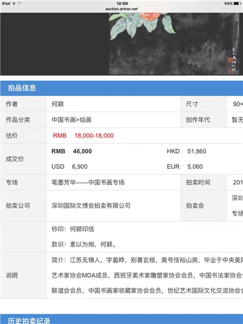Tap the battery icon in status bar

(238, 3)
